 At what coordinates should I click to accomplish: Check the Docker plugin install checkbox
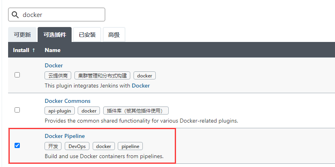click(17, 75)
